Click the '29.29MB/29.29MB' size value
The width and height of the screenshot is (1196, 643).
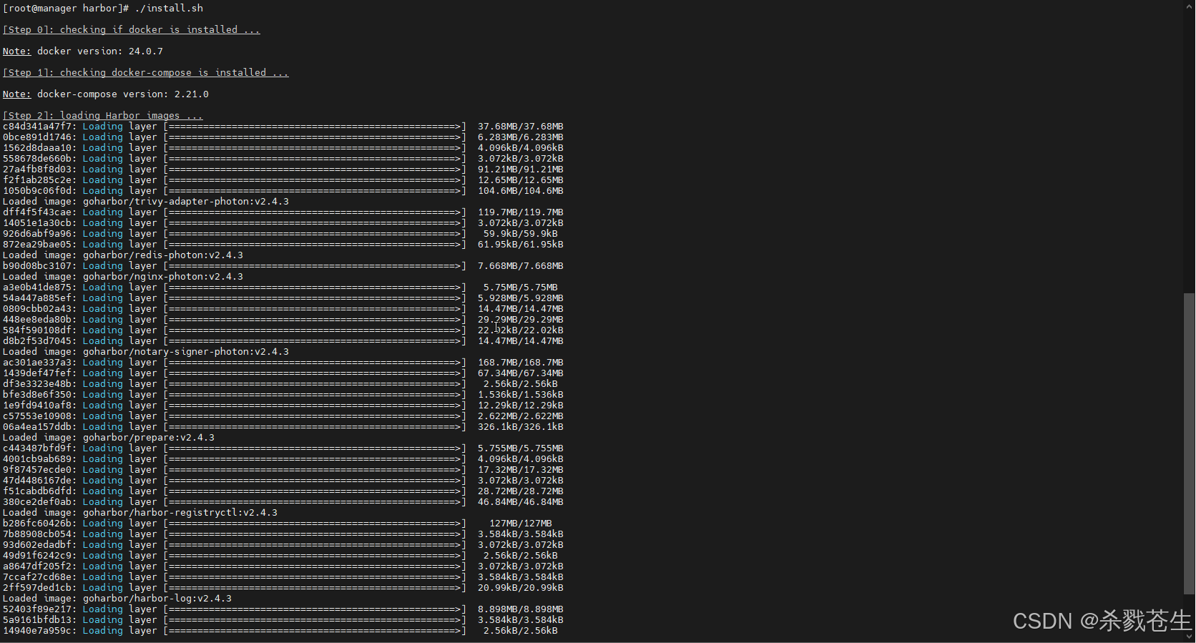521,320
